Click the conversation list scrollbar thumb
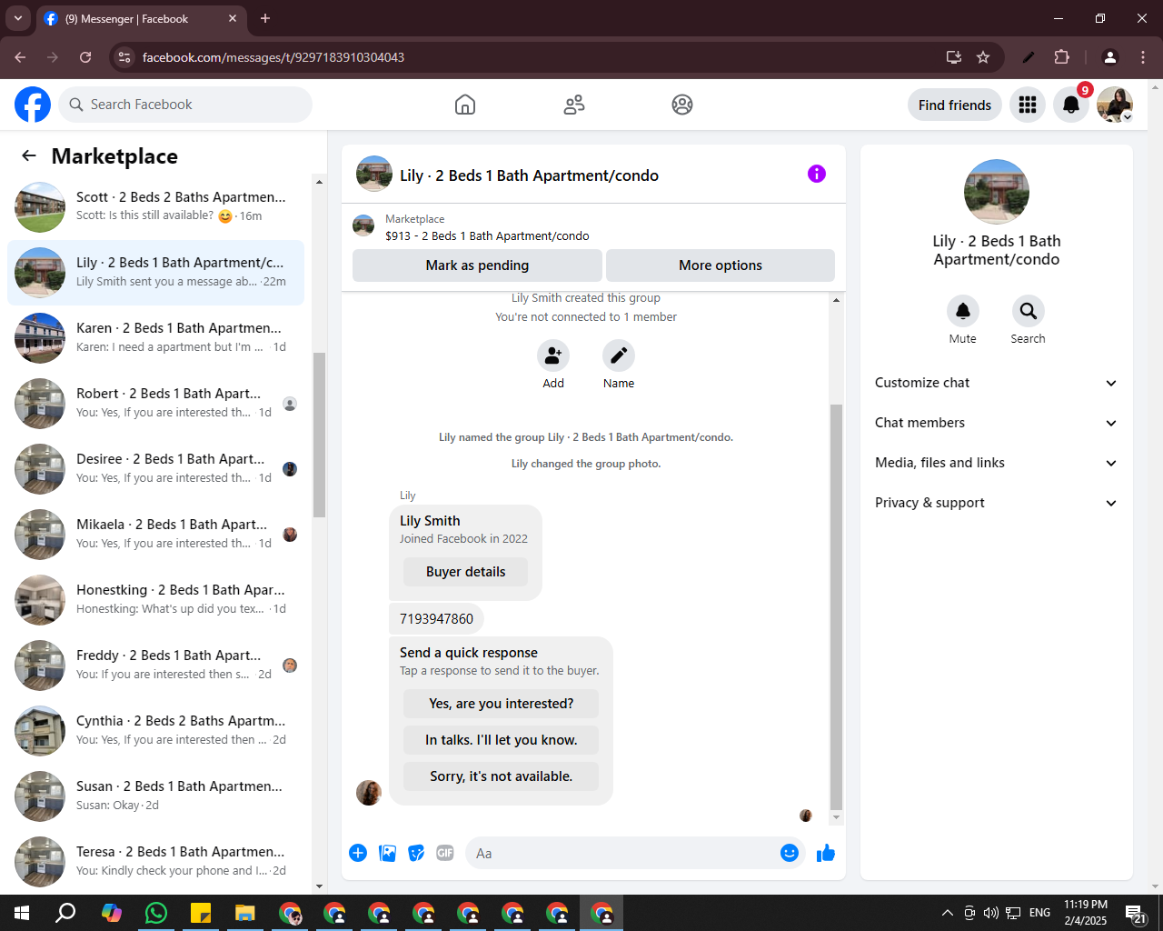 click(319, 435)
